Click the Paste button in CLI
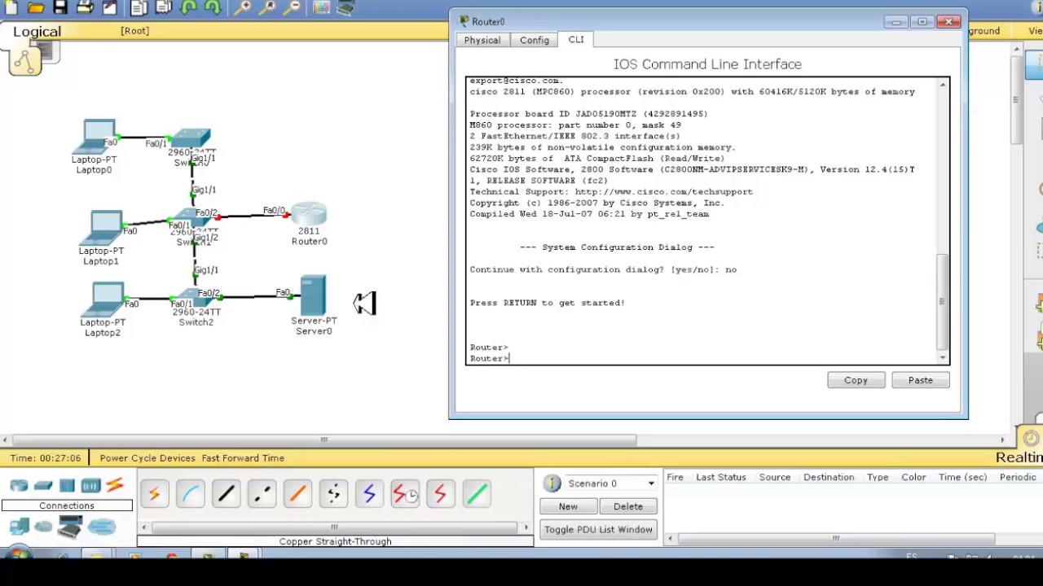The image size is (1043, 586). (921, 380)
